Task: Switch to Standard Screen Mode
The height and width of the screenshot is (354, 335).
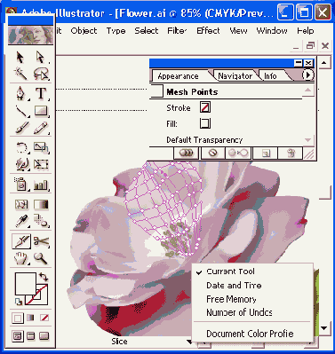Action: (18, 336)
